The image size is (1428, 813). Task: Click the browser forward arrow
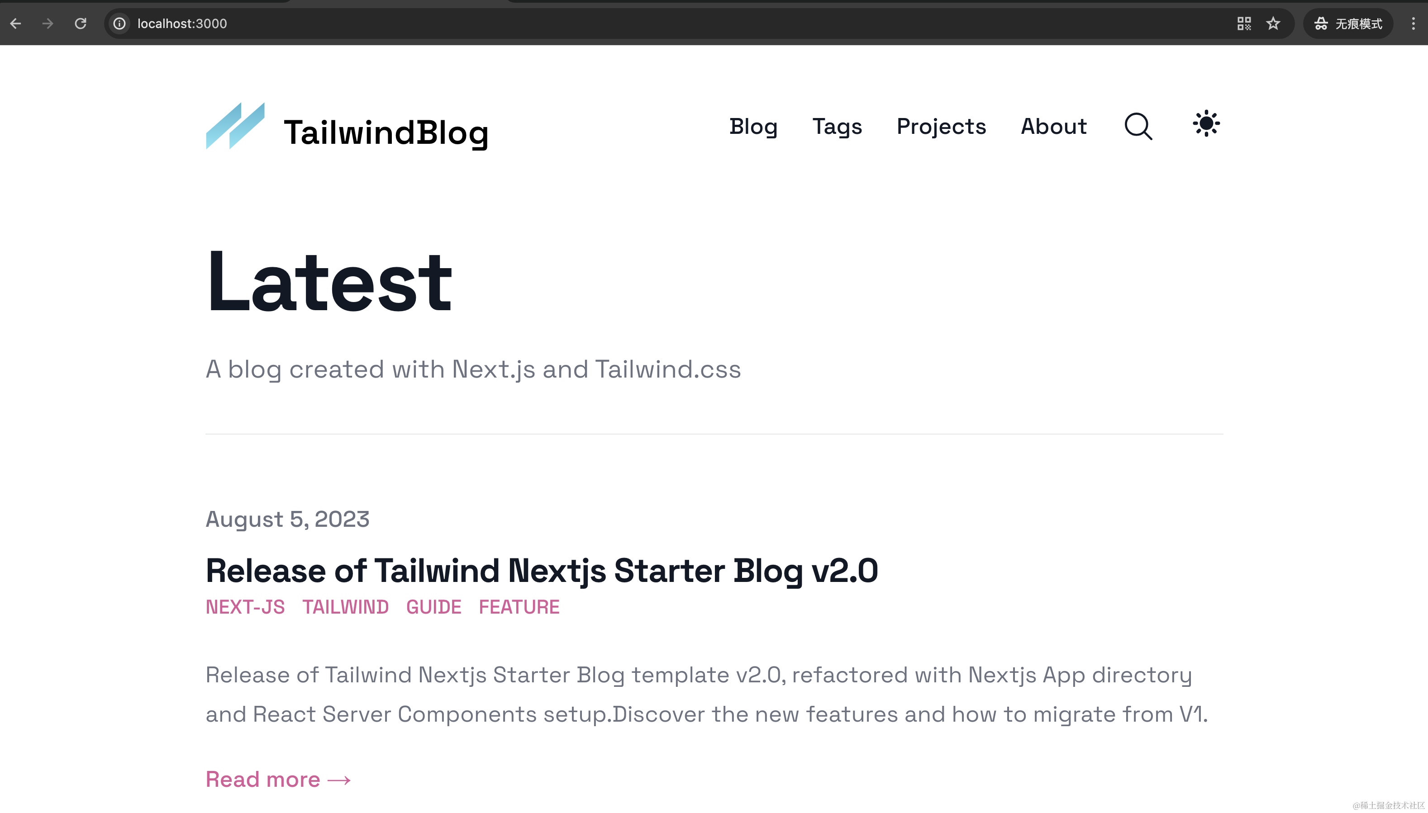pyautogui.click(x=48, y=24)
